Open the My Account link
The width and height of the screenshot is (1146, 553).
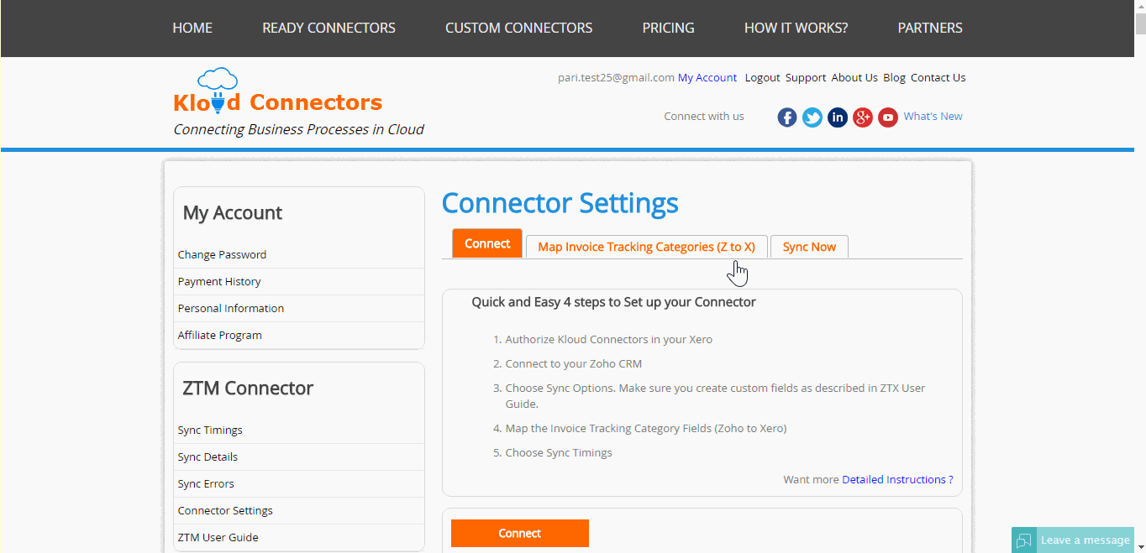707,77
